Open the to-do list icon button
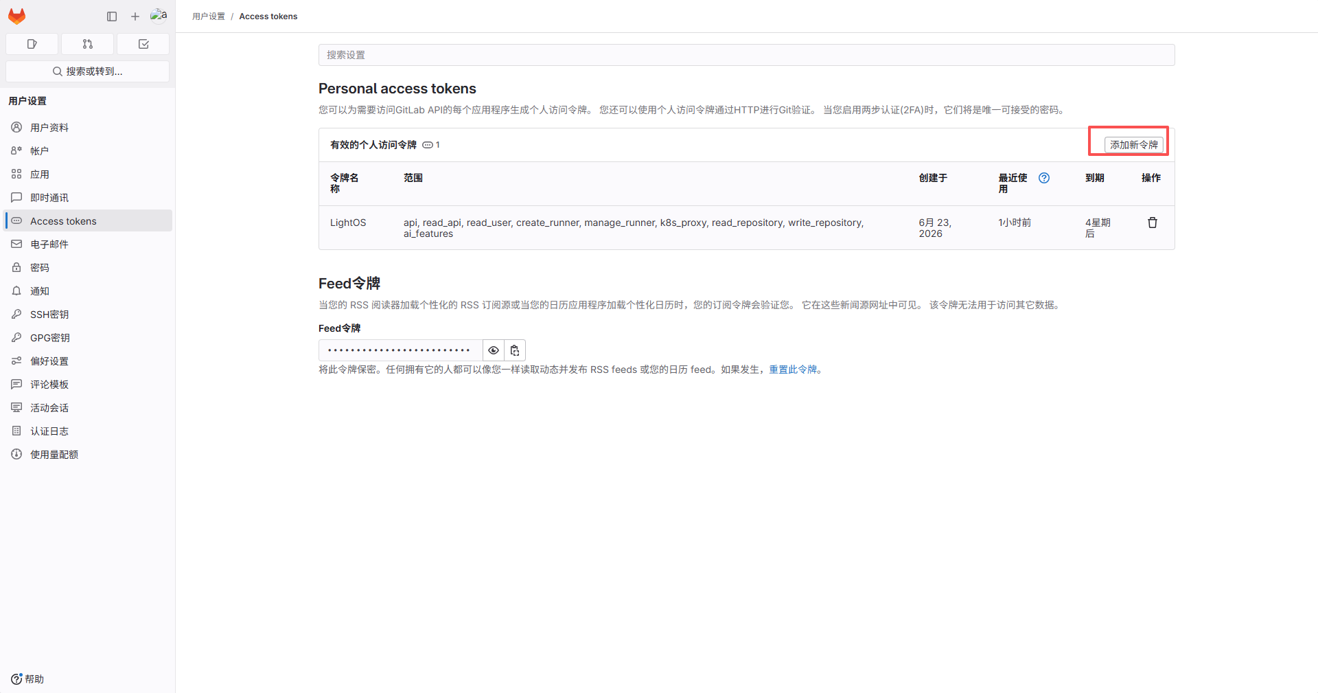 (x=143, y=44)
